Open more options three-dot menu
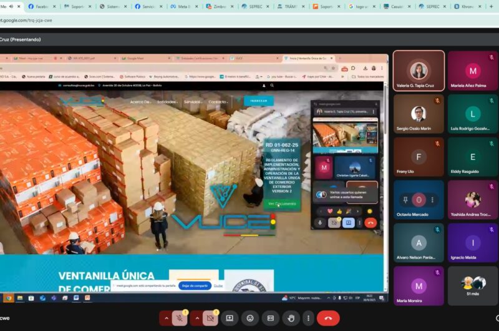Image resolution: width=499 pixels, height=331 pixels. click(x=308, y=318)
